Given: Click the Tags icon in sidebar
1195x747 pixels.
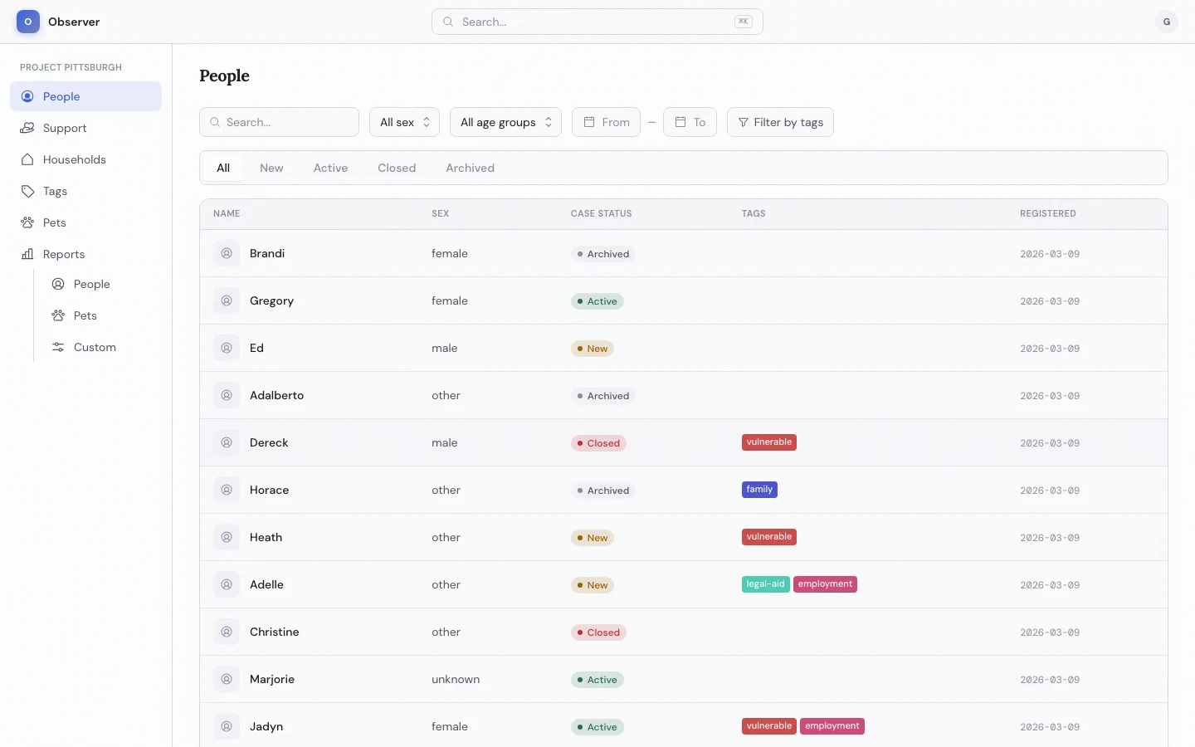Looking at the screenshot, I should pyautogui.click(x=27, y=191).
